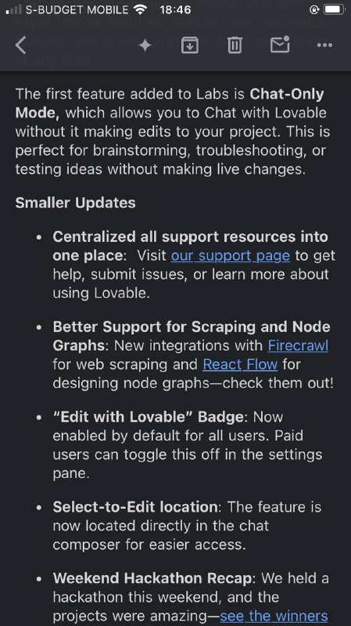This screenshot has height=626, width=351.
Task: Open the 'our support page' link
Action: pyautogui.click(x=230, y=256)
